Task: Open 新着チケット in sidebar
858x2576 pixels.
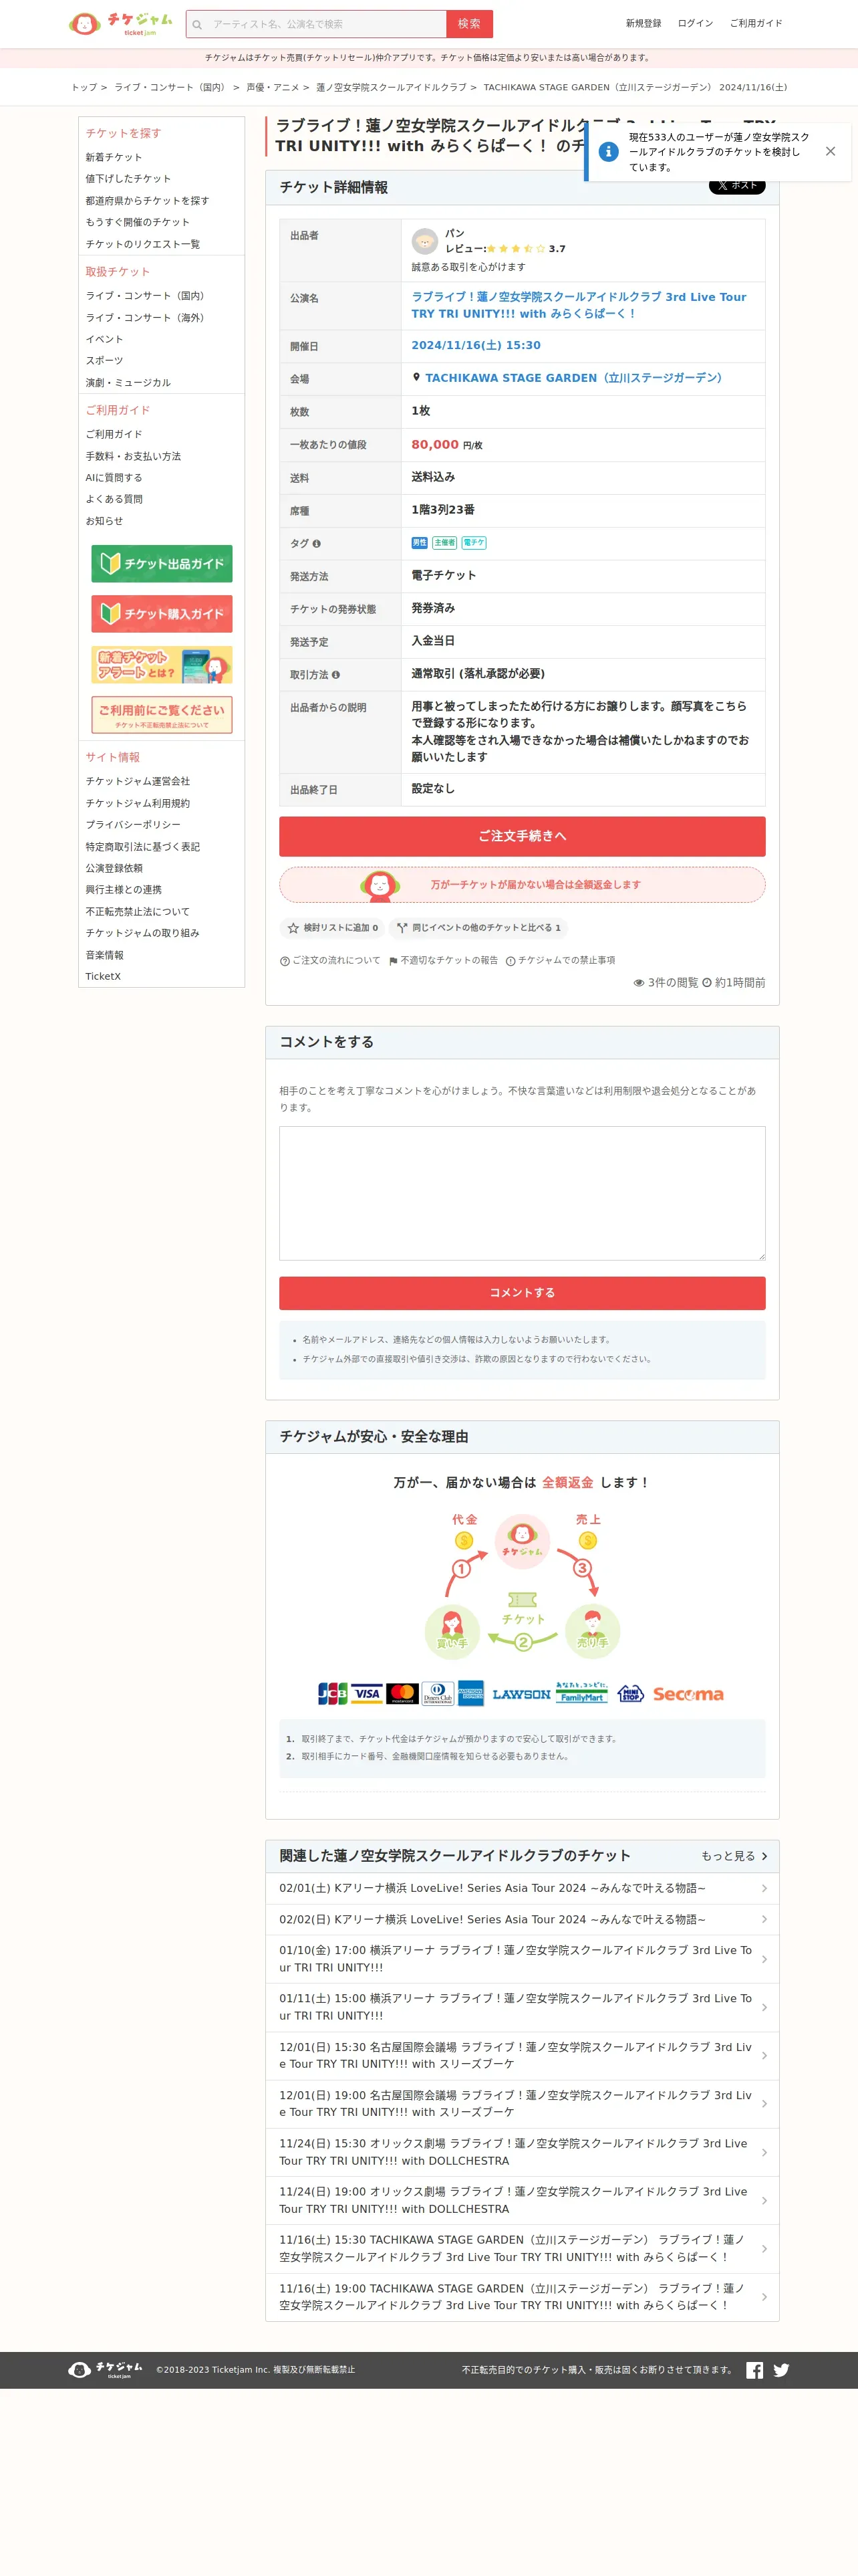Action: tap(114, 157)
